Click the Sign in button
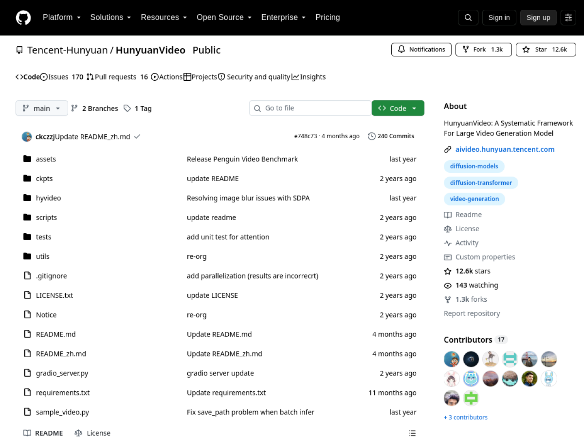The image size is (584, 438). point(499,17)
